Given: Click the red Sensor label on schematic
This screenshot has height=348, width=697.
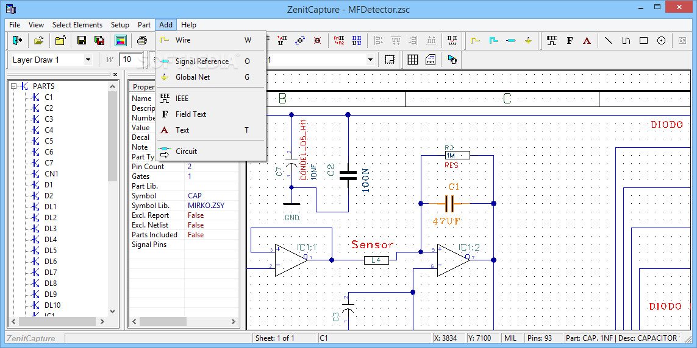Looking at the screenshot, I should (x=373, y=244).
